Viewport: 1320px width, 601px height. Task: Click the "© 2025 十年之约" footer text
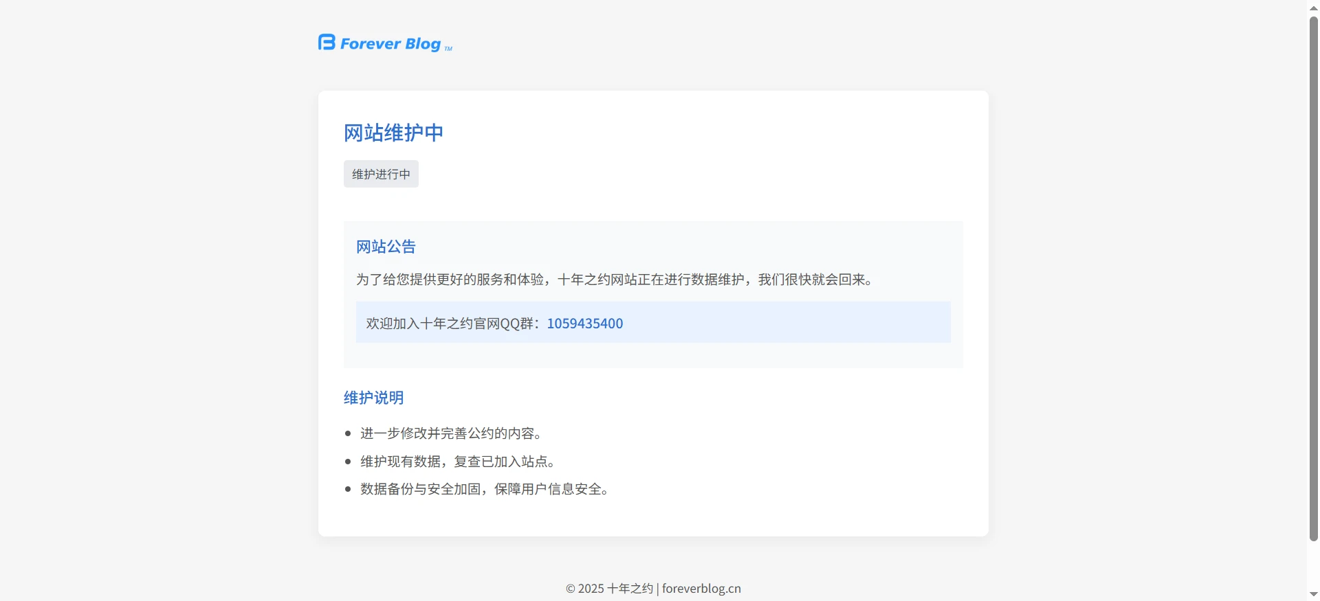[608, 589]
